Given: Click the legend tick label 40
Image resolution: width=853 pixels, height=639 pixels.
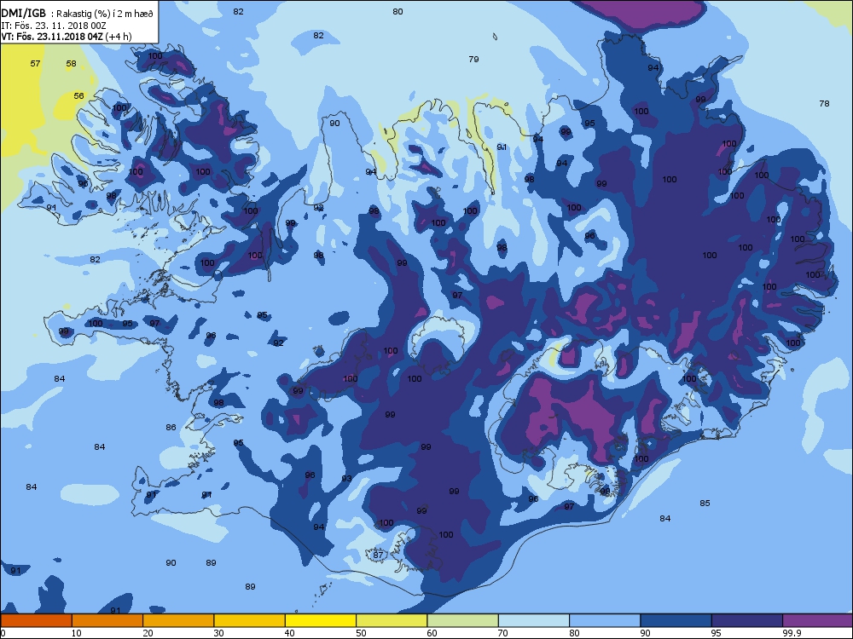Looking at the screenshot, I should pyautogui.click(x=290, y=633).
